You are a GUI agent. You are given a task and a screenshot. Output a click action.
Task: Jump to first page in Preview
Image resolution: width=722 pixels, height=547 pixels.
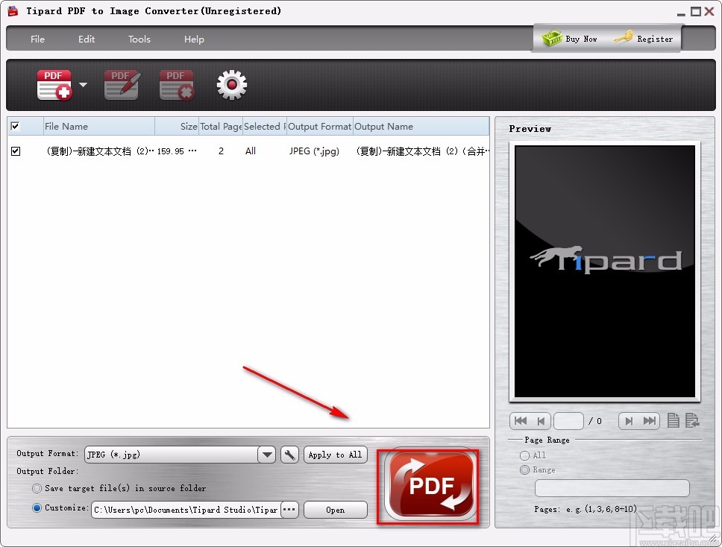(x=520, y=420)
